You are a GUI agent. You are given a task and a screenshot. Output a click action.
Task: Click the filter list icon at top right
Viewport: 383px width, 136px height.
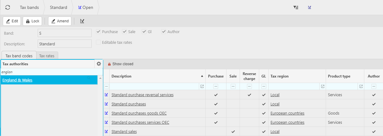click(x=296, y=7)
